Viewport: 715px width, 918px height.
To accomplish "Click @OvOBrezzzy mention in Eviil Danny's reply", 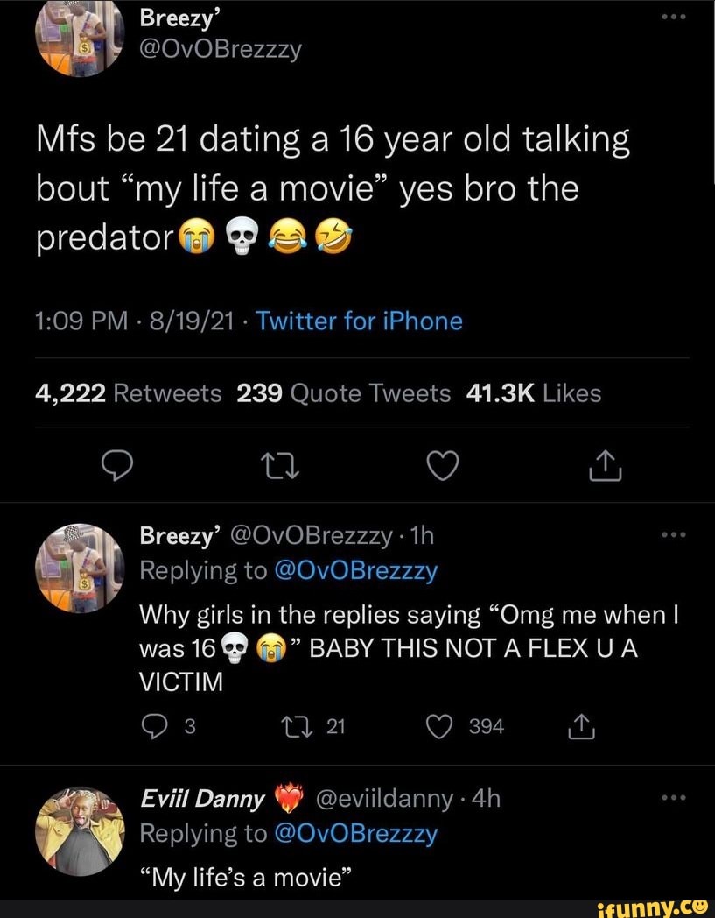I will (x=356, y=833).
